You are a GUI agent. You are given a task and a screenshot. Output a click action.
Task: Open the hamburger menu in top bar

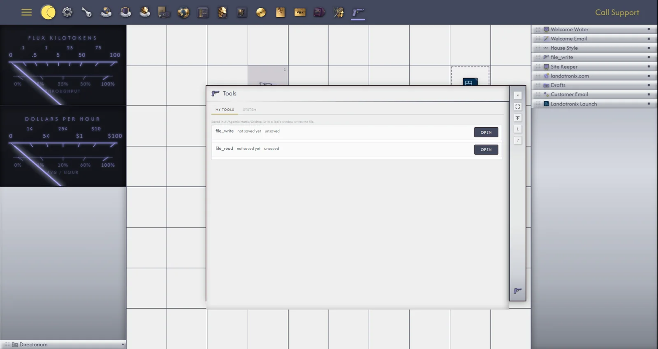[26, 12]
